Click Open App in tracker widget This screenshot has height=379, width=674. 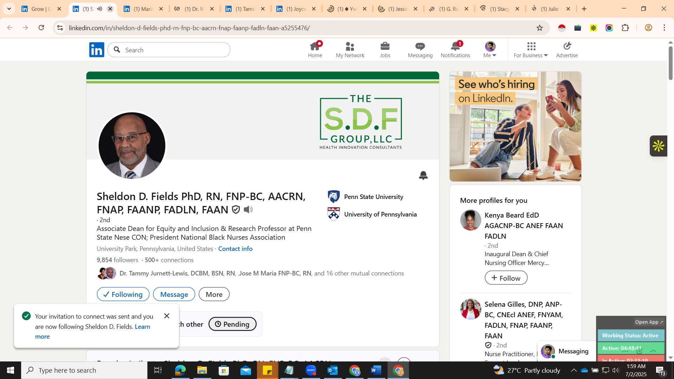coord(649,322)
